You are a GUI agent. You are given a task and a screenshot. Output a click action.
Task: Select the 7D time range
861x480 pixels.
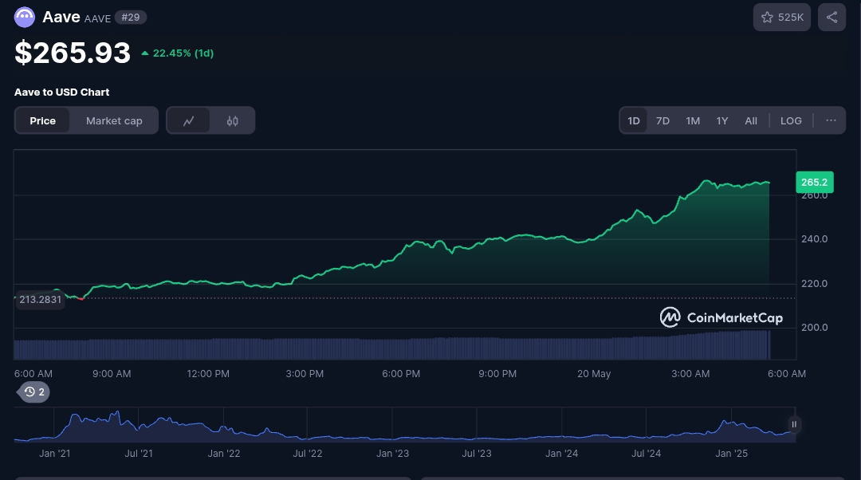pos(662,121)
